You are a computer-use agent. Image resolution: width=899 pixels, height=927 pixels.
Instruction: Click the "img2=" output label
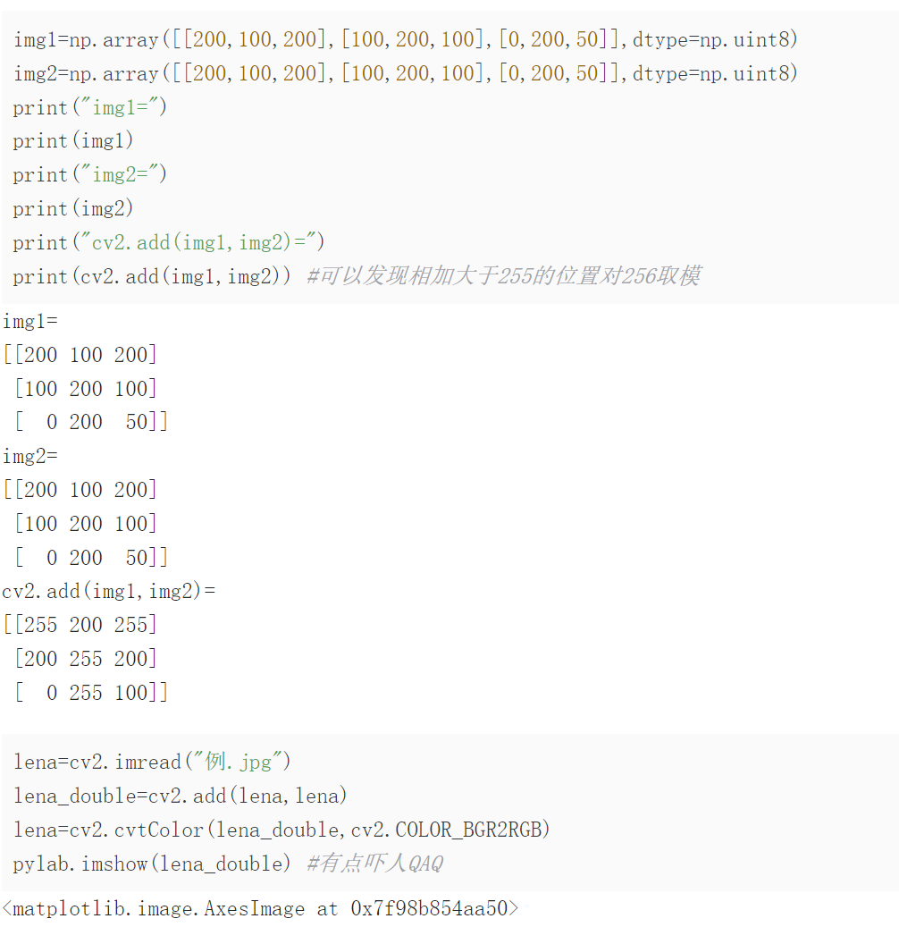point(30,456)
